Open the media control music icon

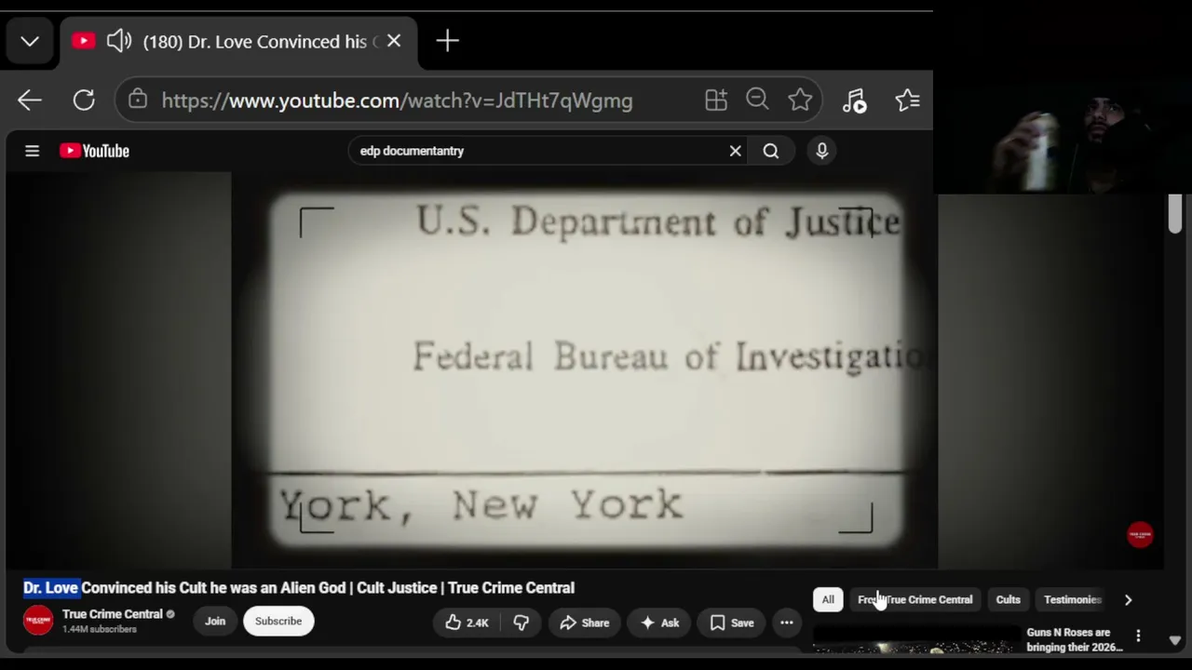pos(855,100)
